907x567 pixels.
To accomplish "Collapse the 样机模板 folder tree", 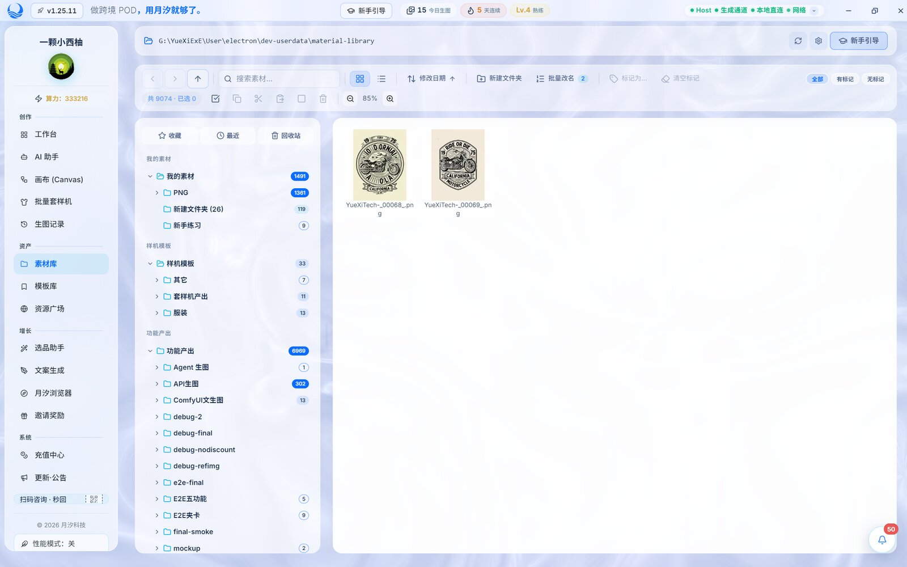I will 150,264.
